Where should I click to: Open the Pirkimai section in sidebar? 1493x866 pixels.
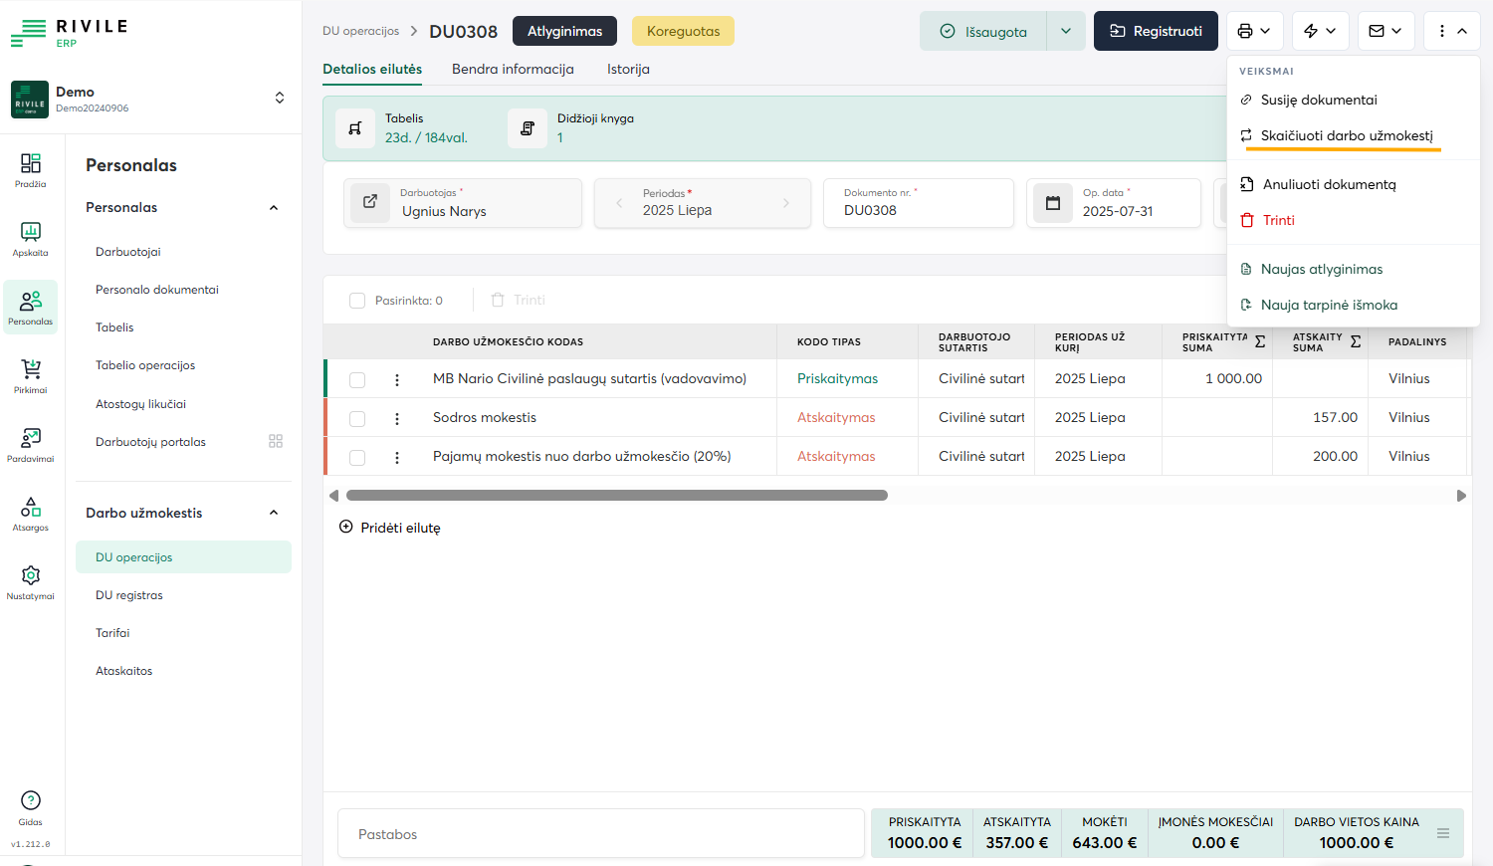coord(31,375)
